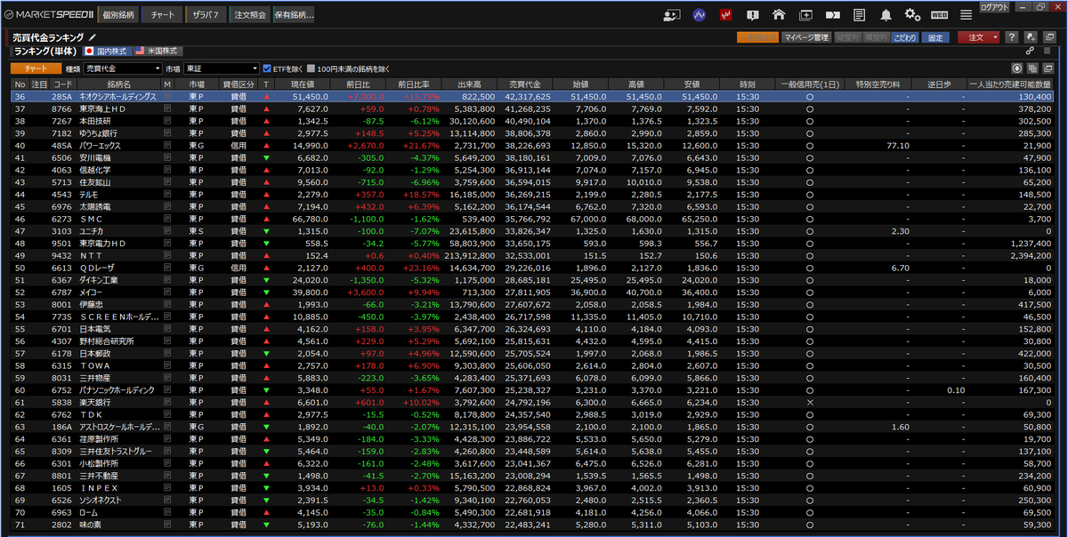Switch to the 注文照会 tab
This screenshot has width=1068, height=537.
pos(250,15)
